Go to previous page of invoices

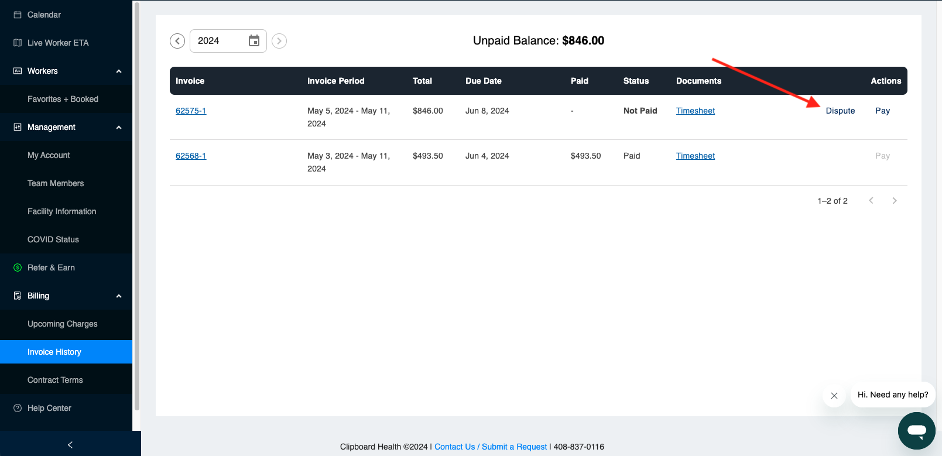[x=871, y=201]
